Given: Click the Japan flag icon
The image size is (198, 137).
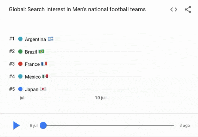Looking at the screenshot, I should 43,89.
